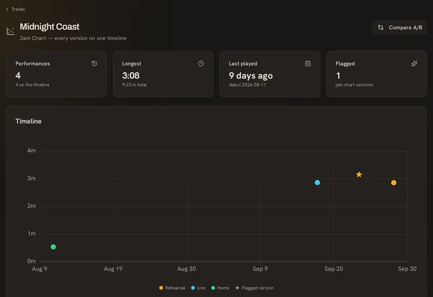This screenshot has height=297, width=433.
Task: Click the history icon on Performances card
Action: pos(94,63)
